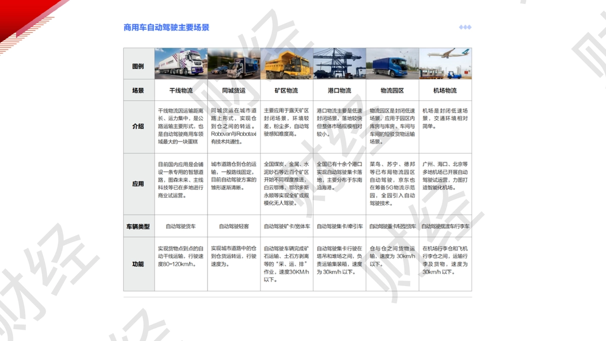Select the 港口物流 column header
Screen dimensions: 606x341
339,90
